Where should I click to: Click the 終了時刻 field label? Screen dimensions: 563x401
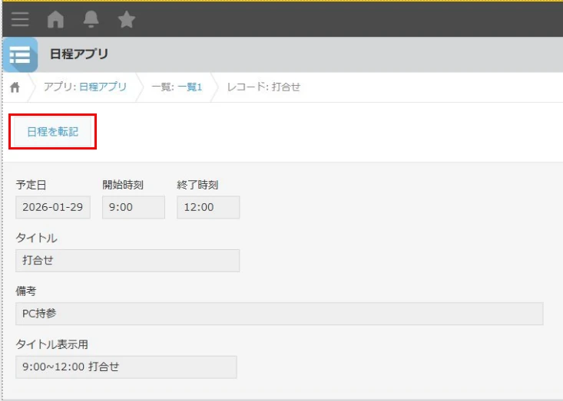click(x=197, y=185)
